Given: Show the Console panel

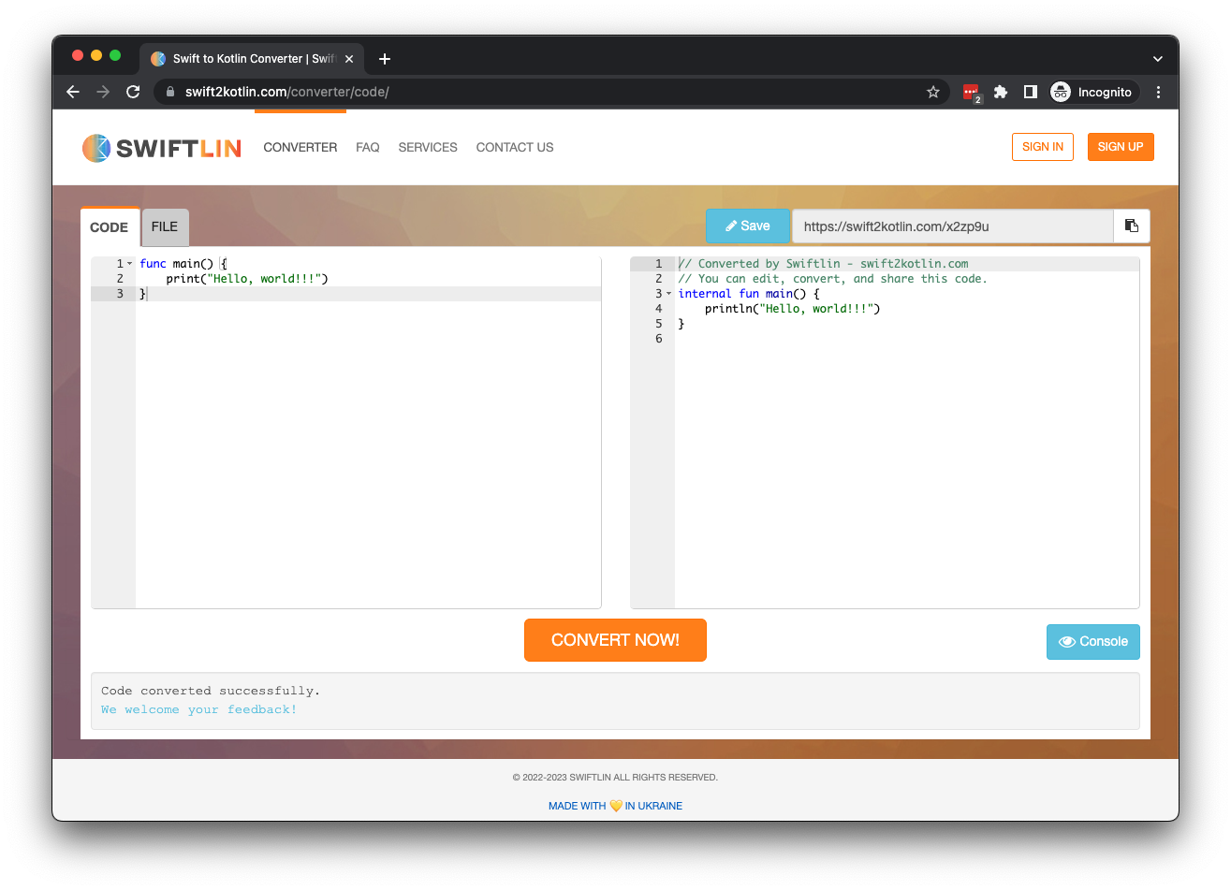Looking at the screenshot, I should (1093, 642).
